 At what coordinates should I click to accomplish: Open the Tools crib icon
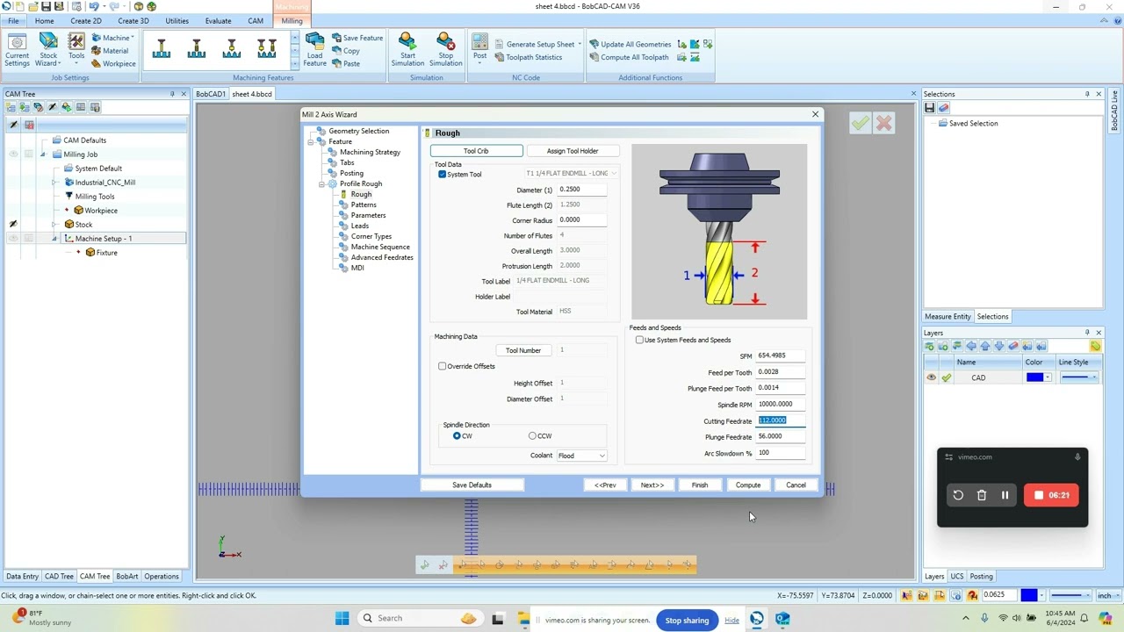coord(76,48)
